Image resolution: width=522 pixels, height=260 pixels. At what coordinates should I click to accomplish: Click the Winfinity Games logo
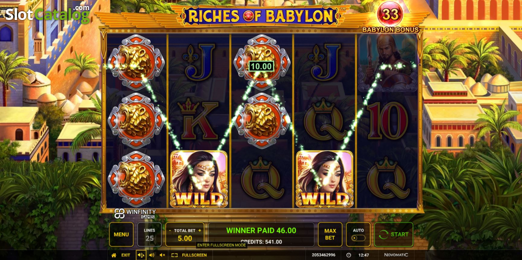pos(135,213)
